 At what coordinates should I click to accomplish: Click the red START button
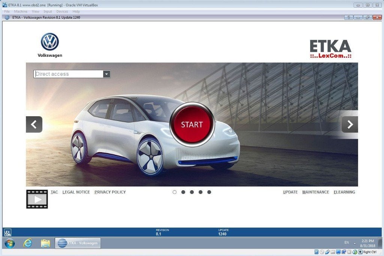pos(192,124)
